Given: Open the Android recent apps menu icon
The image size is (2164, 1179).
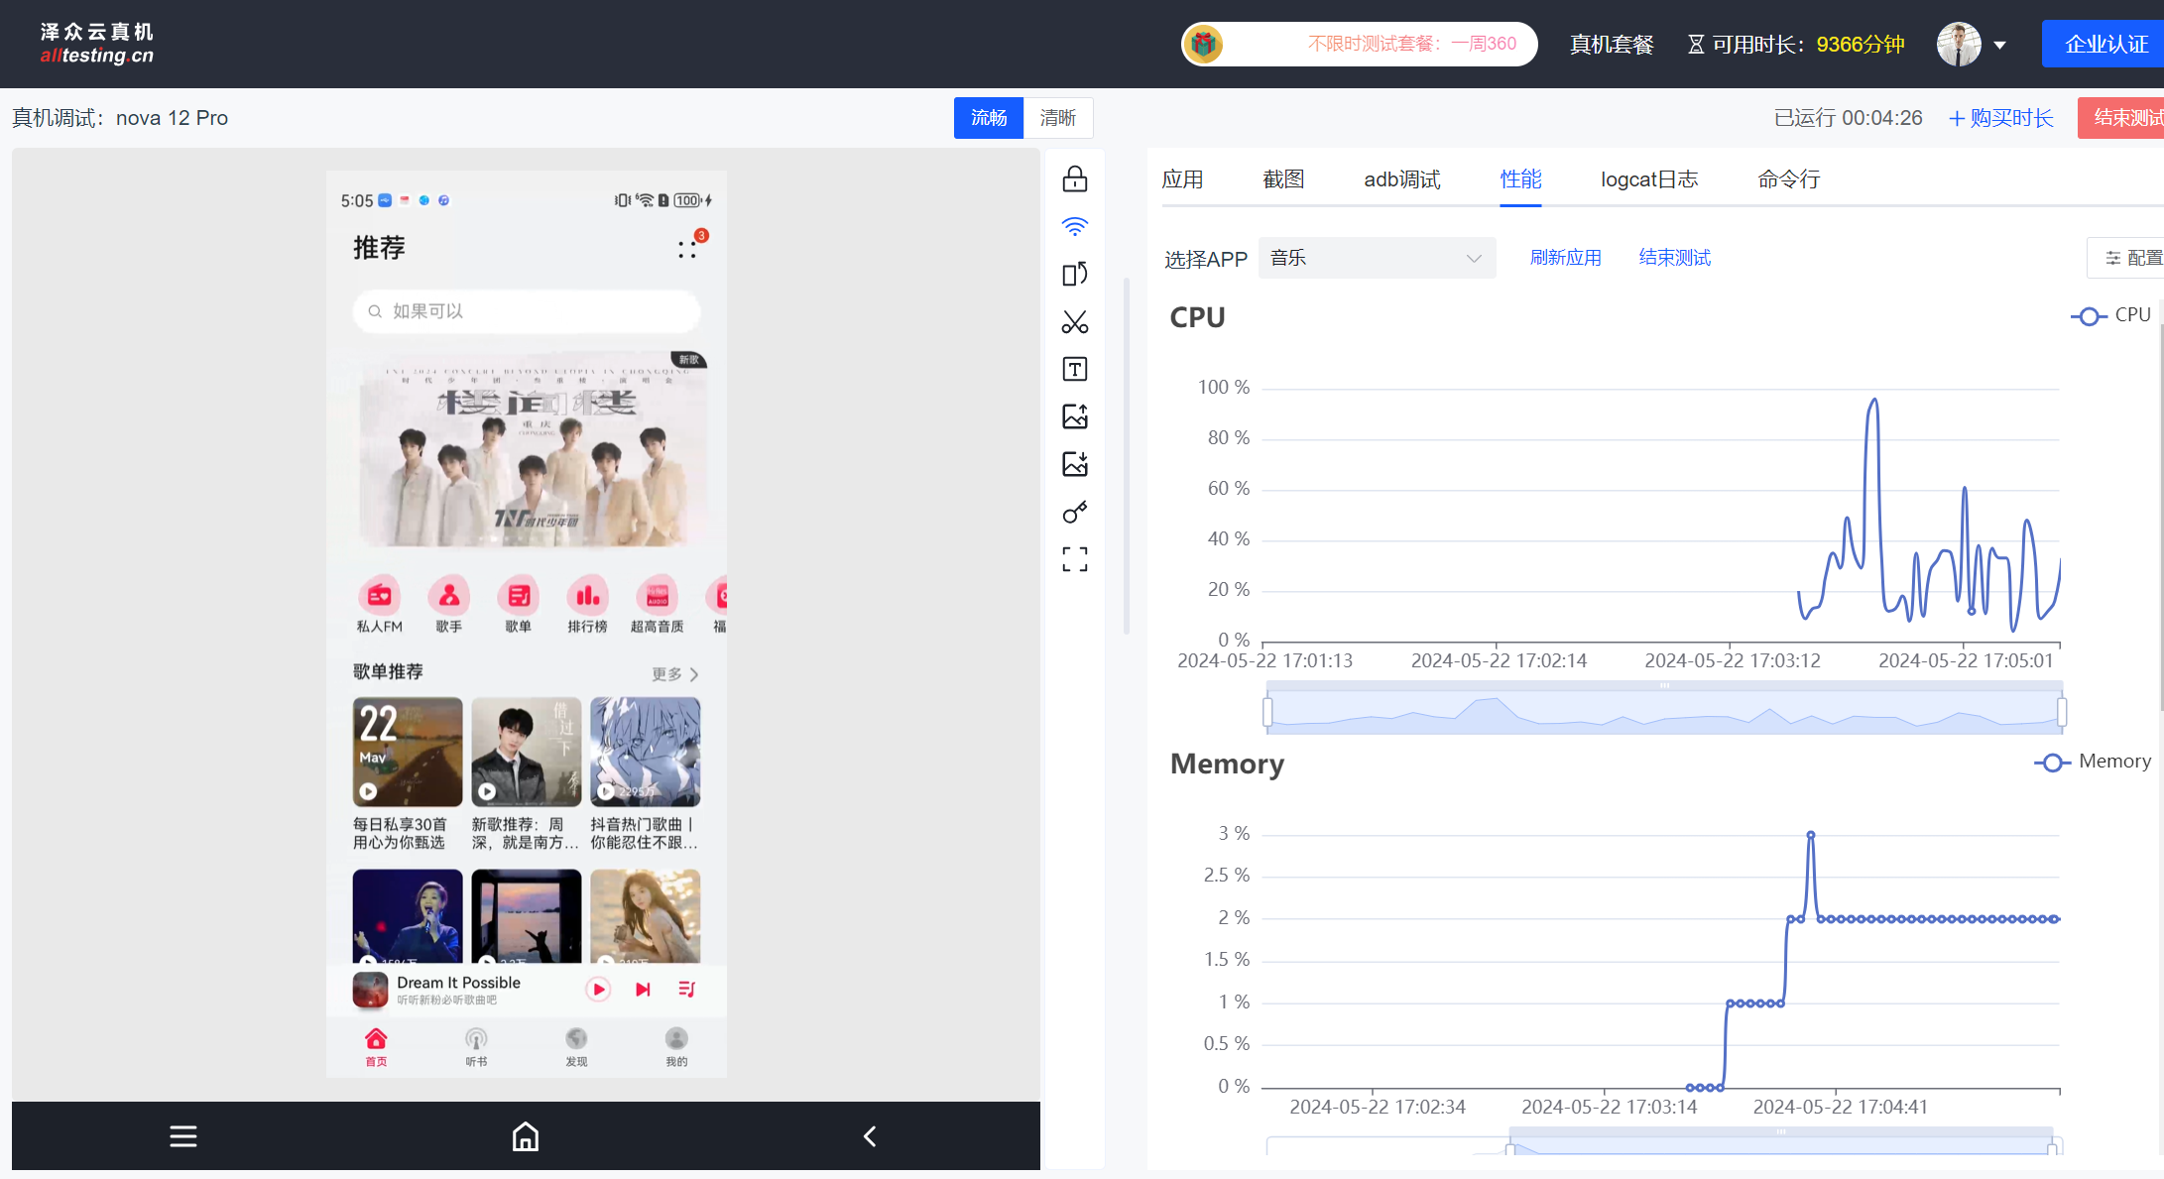Looking at the screenshot, I should (183, 1136).
